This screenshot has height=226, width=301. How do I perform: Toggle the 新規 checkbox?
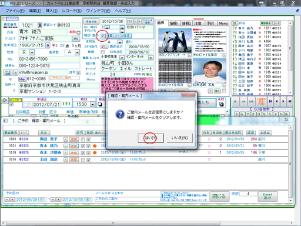pyautogui.click(x=102, y=52)
